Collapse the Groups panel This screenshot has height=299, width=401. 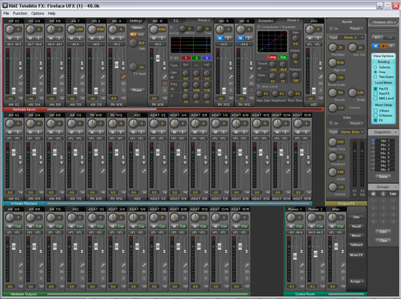[396, 187]
